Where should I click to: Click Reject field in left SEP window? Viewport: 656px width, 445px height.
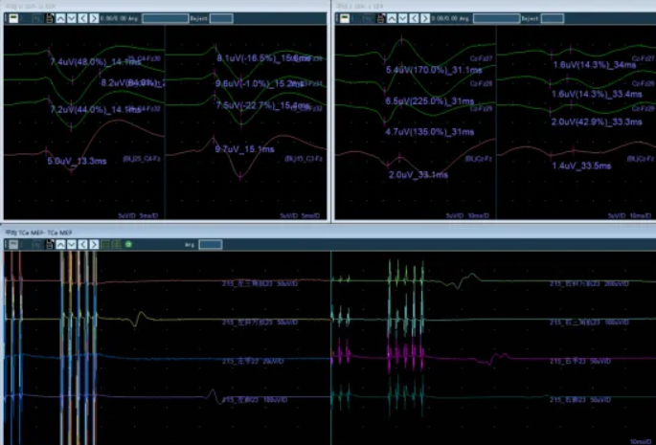pos(221,18)
